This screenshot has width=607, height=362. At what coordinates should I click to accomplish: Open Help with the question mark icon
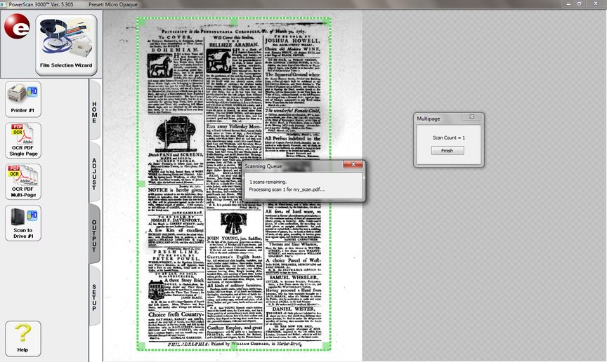click(x=23, y=338)
